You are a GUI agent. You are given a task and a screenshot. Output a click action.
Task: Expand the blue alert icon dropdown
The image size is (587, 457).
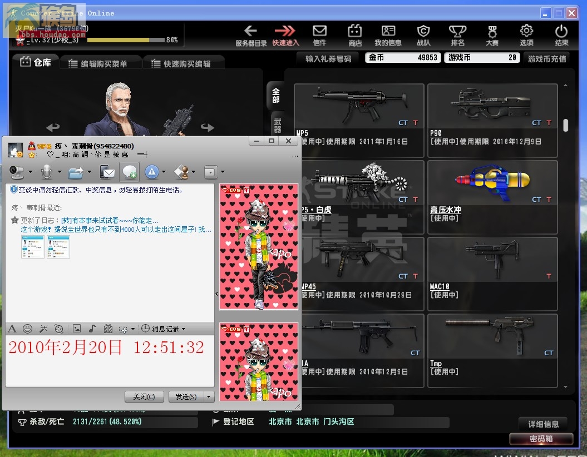tap(164, 172)
